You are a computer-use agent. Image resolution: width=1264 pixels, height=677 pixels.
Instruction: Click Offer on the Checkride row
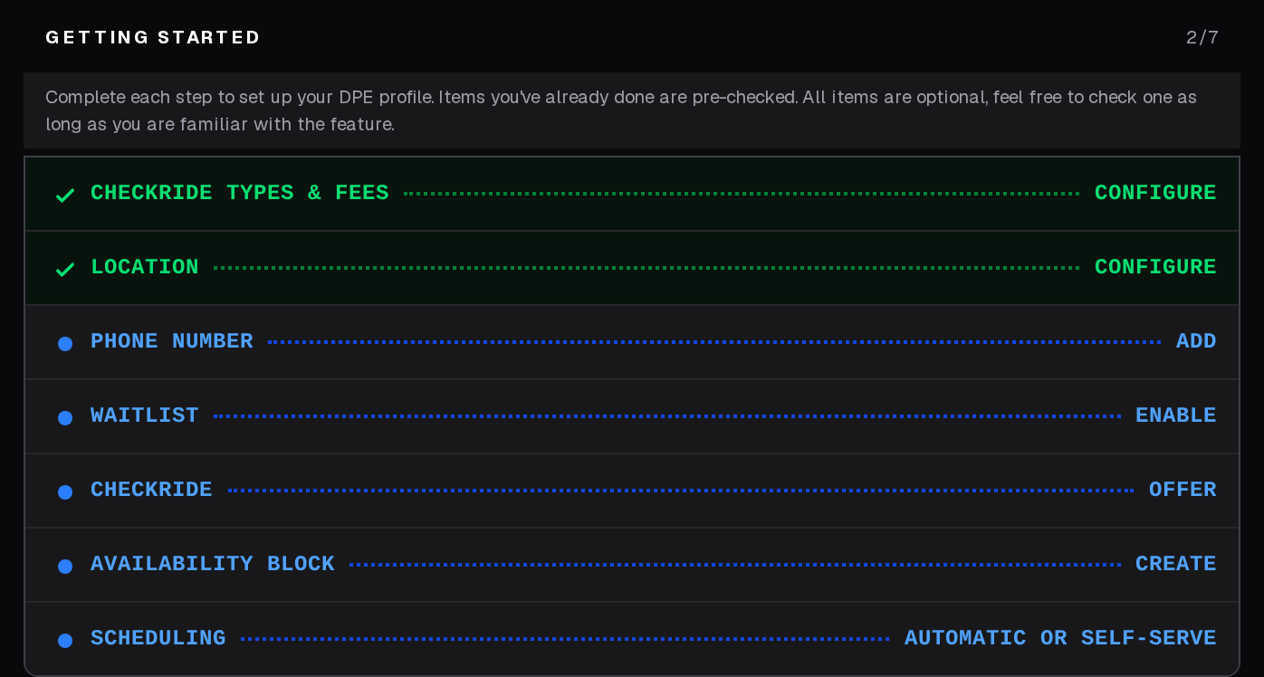1183,490
